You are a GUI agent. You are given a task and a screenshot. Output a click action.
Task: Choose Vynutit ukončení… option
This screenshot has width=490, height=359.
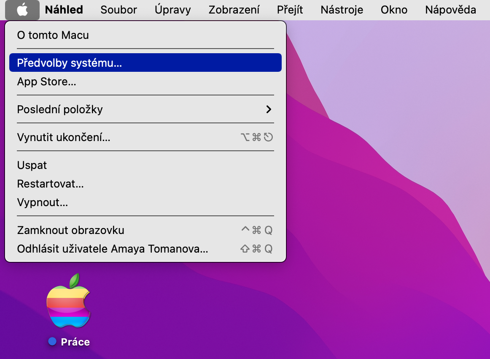pyautogui.click(x=145, y=137)
